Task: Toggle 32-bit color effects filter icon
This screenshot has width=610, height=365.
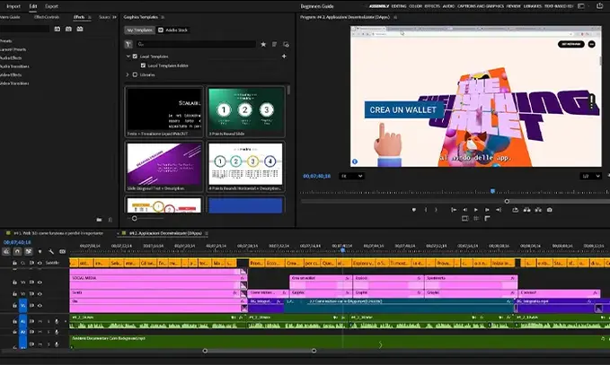Action: [68, 29]
